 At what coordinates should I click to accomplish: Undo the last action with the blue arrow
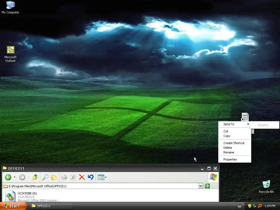tap(91, 177)
